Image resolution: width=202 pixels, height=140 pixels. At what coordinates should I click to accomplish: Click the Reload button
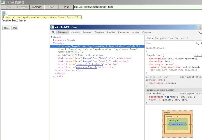pyautogui.click(x=37, y=7)
